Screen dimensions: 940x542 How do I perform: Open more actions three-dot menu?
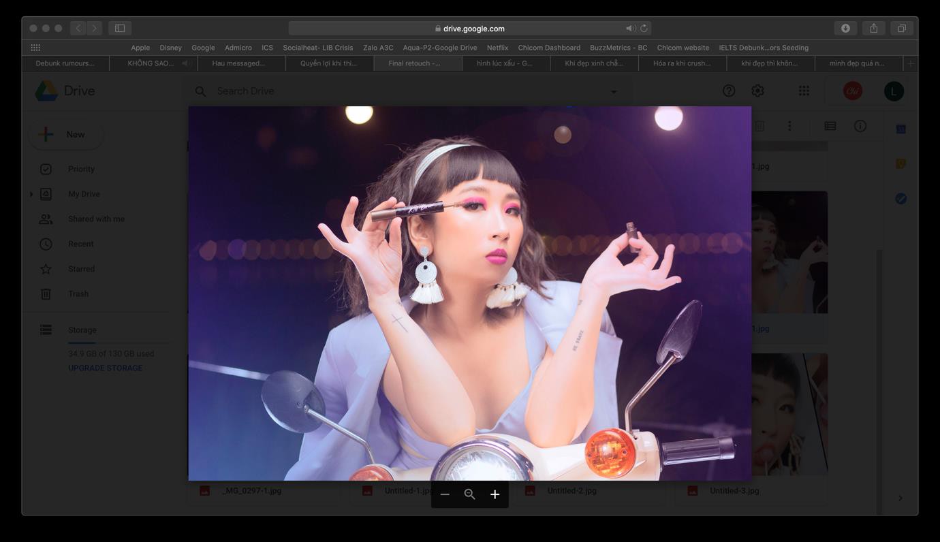coord(789,126)
